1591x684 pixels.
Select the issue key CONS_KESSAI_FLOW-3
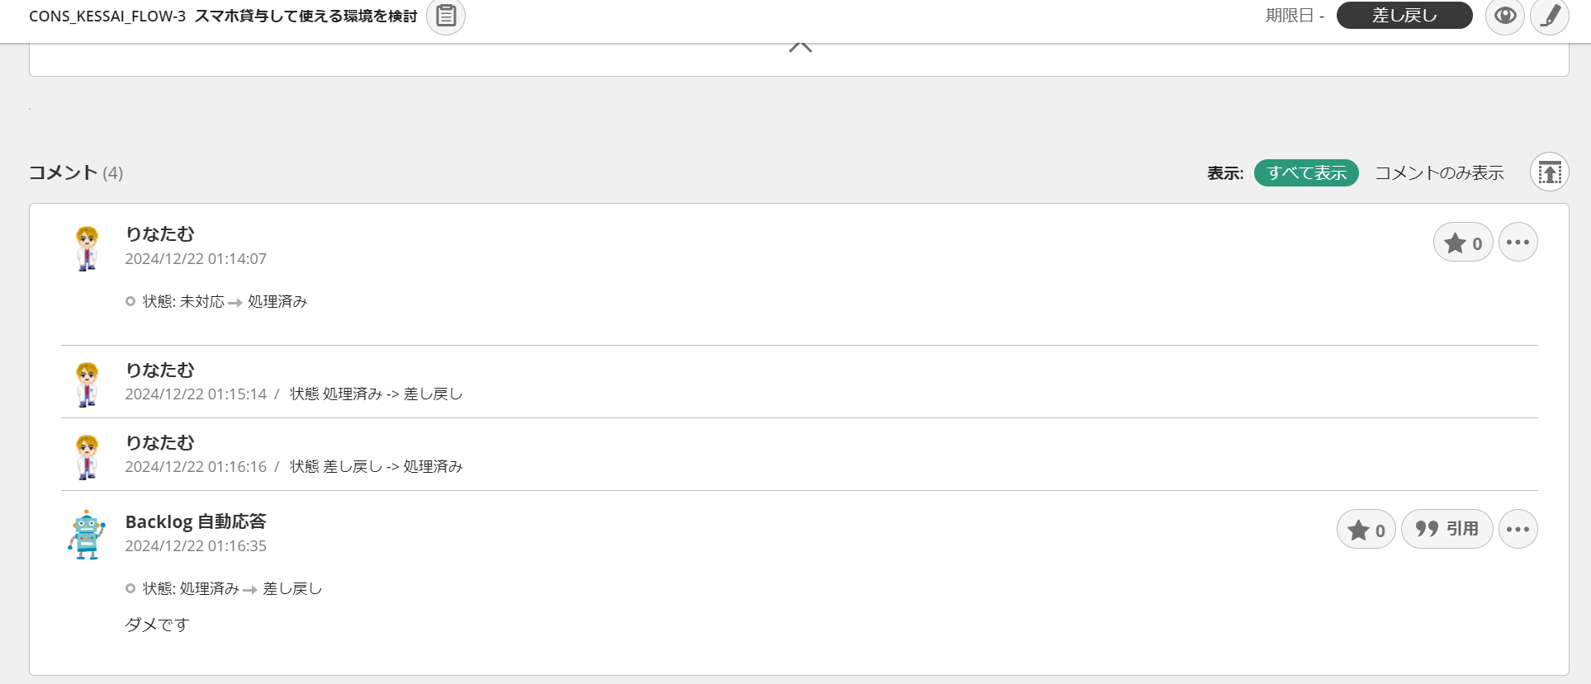coord(107,16)
